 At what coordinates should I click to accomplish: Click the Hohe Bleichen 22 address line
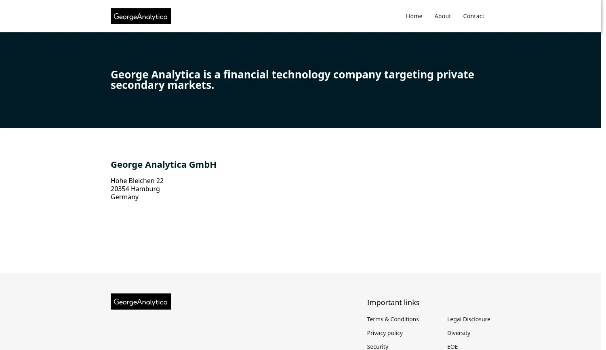pyautogui.click(x=137, y=181)
